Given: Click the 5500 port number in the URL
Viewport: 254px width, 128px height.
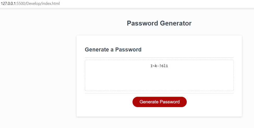Looking at the screenshot, I should (x=20, y=3).
